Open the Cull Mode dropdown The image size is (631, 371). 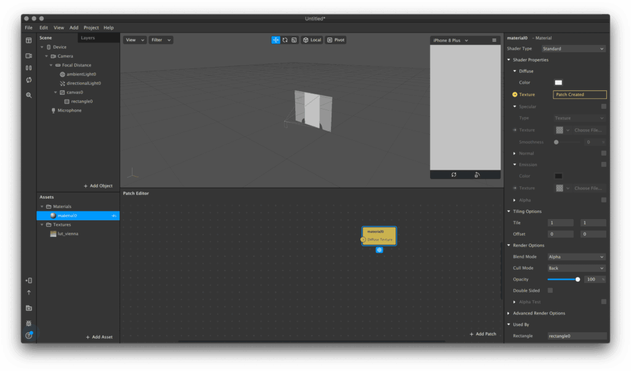click(x=576, y=268)
